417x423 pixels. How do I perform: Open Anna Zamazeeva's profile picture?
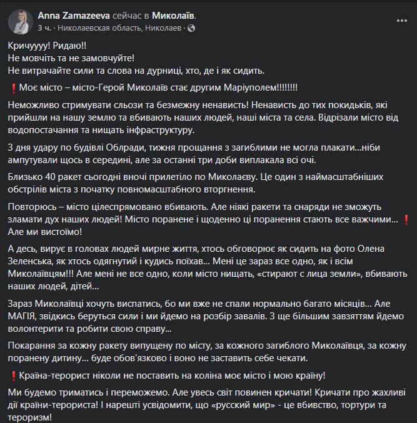click(21, 22)
